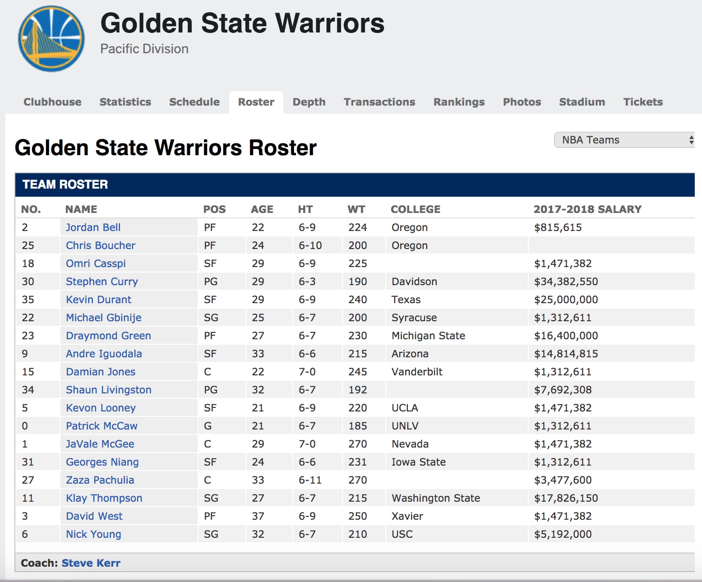Click the $34,382,550 salary value
The image size is (702, 582).
tap(566, 282)
